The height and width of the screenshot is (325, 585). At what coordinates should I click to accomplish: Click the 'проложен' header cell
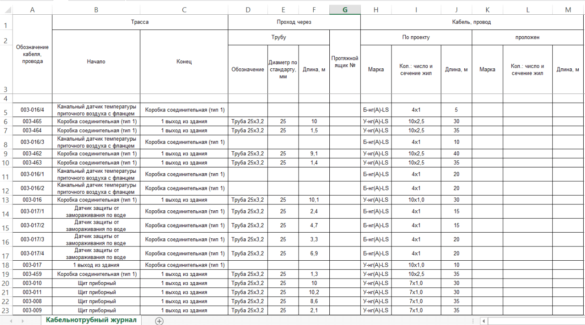528,37
